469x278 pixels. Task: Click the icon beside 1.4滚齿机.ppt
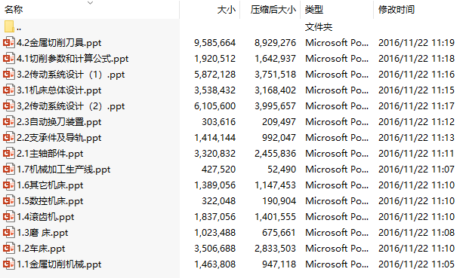(x=9, y=216)
